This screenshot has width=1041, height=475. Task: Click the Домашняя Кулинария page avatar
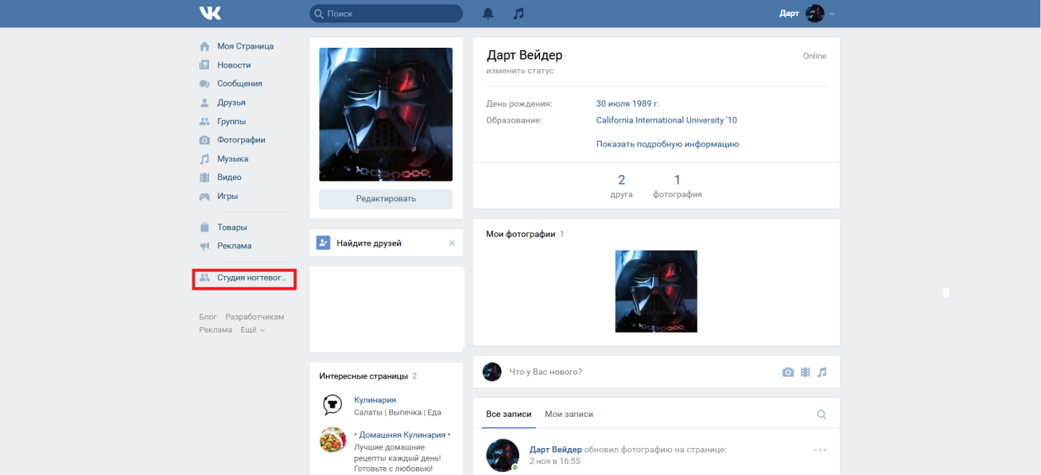(332, 440)
